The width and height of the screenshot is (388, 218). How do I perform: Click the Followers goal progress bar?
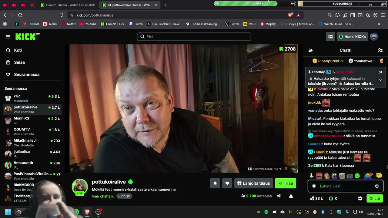255,4
